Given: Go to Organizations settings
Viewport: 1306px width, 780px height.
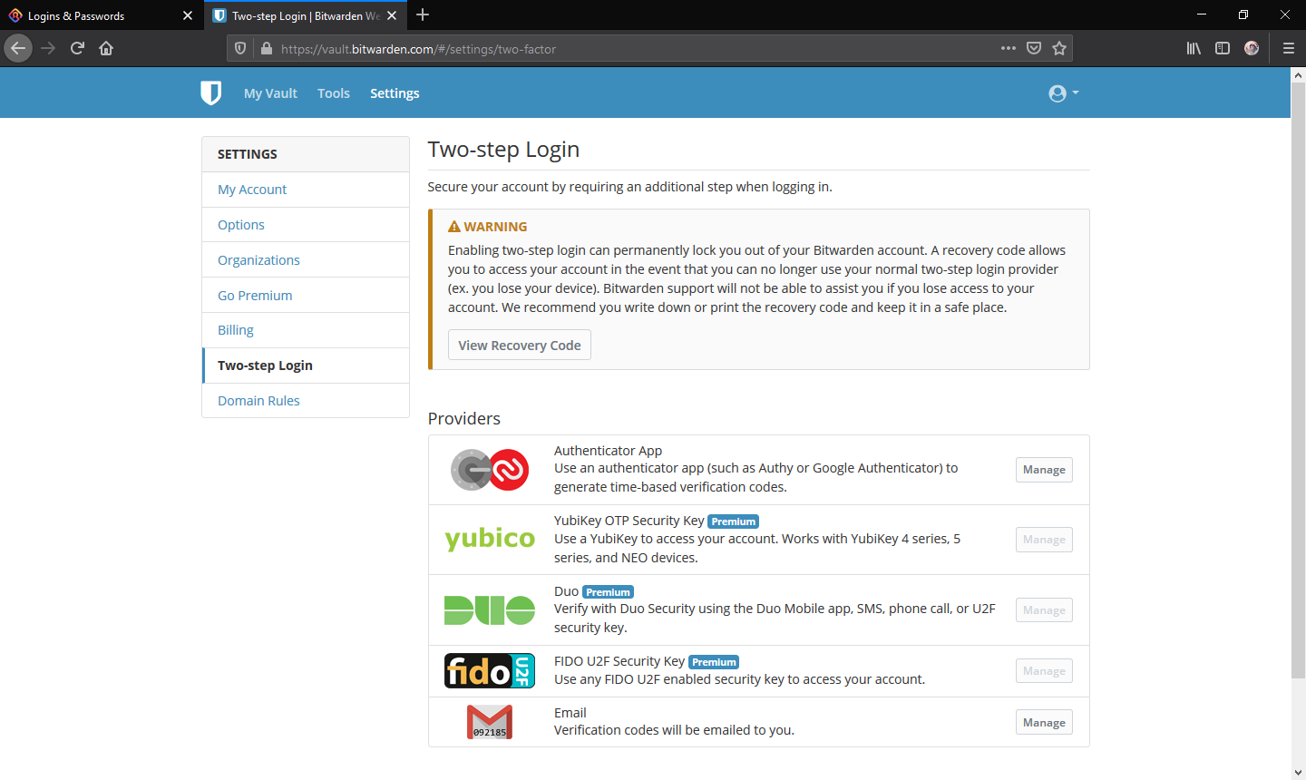Looking at the screenshot, I should pyautogui.click(x=306, y=260).
